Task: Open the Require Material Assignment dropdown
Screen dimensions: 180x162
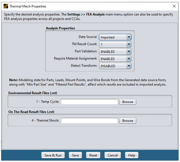Action: tap(115, 59)
